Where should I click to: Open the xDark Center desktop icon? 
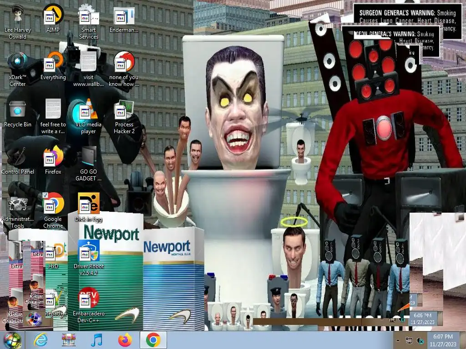coord(18,70)
